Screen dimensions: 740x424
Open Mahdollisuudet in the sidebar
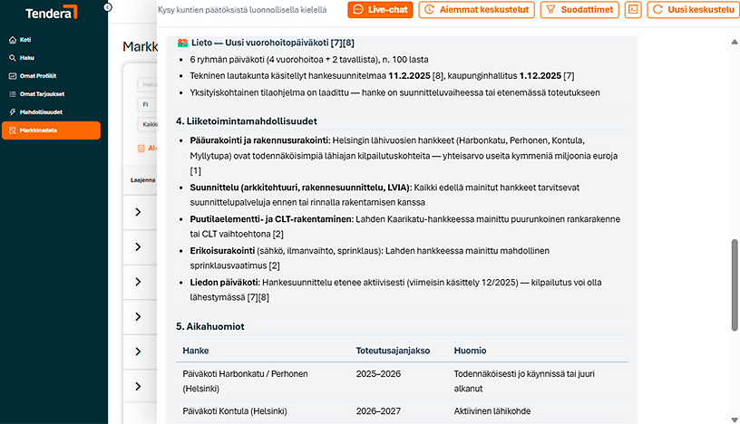pyautogui.click(x=40, y=111)
